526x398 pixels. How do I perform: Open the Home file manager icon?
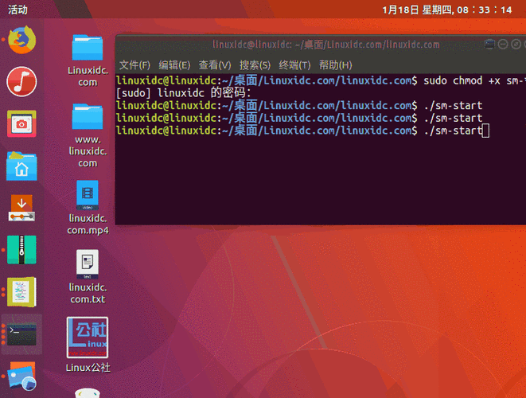[21, 166]
